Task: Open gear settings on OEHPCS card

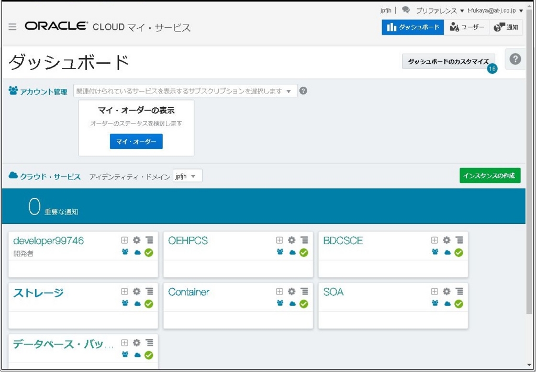Action: (x=292, y=240)
